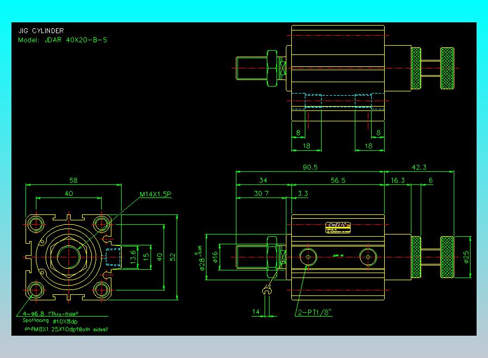Click the 58 width dimension in front view
The image size is (488, 358).
pyautogui.click(x=73, y=181)
